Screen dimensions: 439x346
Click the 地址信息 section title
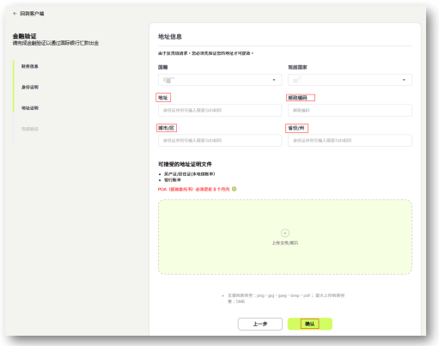pos(170,37)
